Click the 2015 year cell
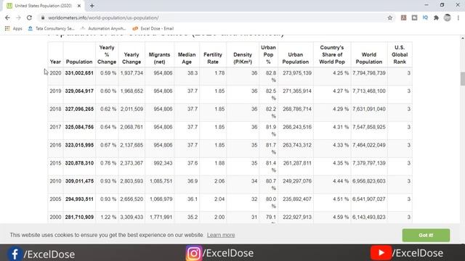The height and width of the screenshot is (261, 465). [55, 163]
